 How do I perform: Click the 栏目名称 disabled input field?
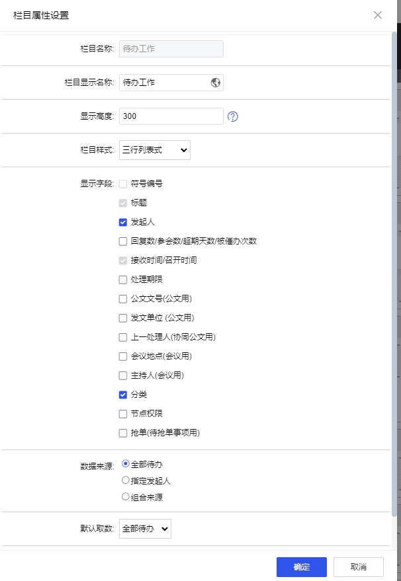click(171, 49)
